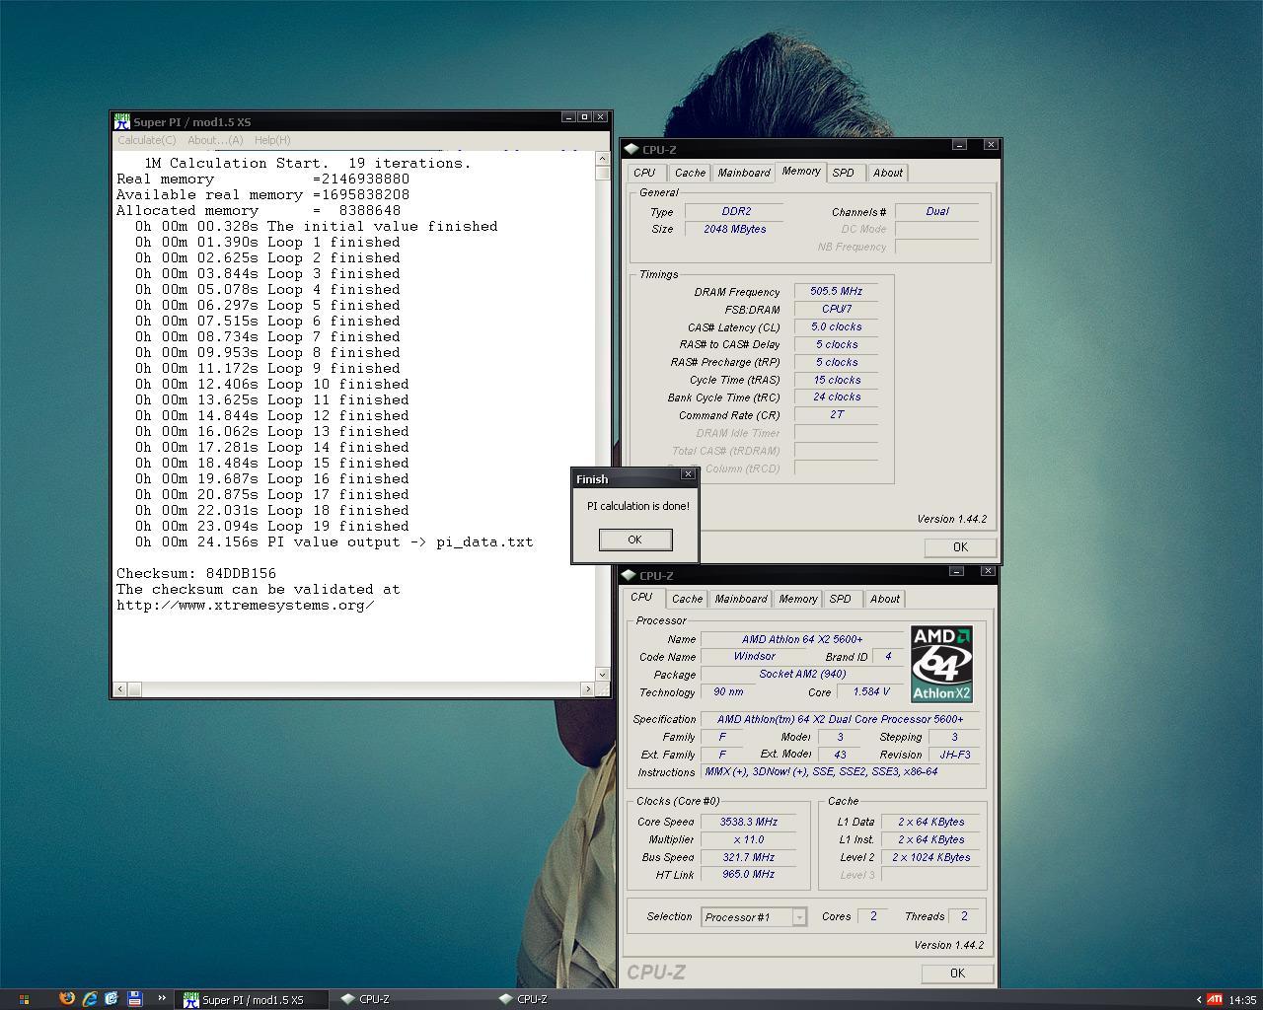
Task: Click the Bus Speed value 321.7 MHz
Action: 748,858
